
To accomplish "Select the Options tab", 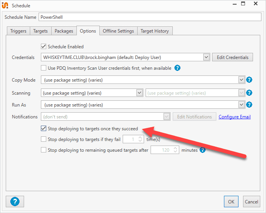I will pyautogui.click(x=88, y=31).
